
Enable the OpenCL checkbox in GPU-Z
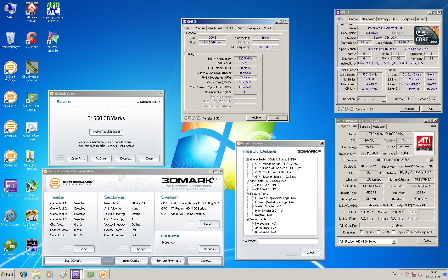(362, 232)
